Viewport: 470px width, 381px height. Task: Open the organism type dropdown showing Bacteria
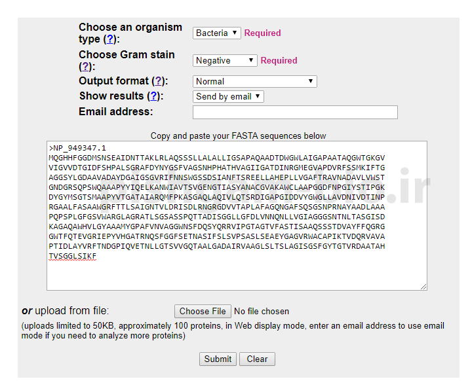pyautogui.click(x=216, y=33)
